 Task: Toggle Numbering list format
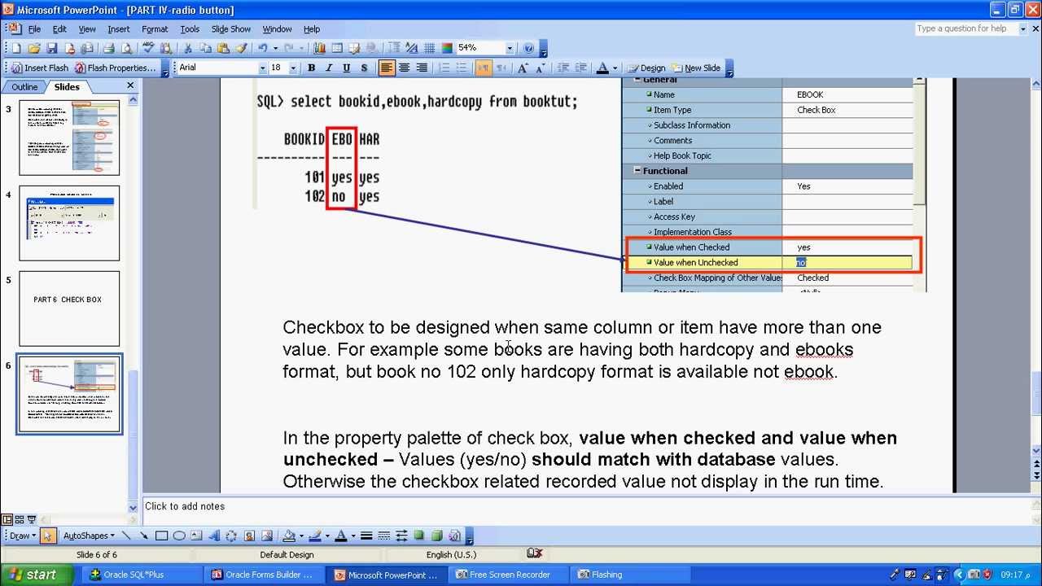click(444, 68)
